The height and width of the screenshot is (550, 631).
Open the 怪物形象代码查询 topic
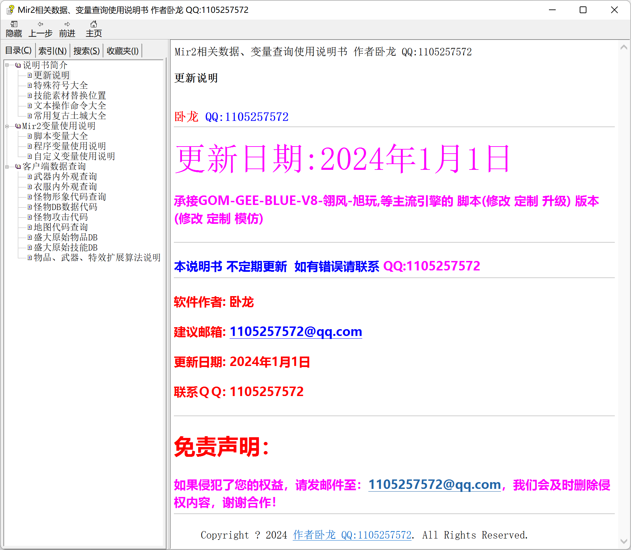70,197
